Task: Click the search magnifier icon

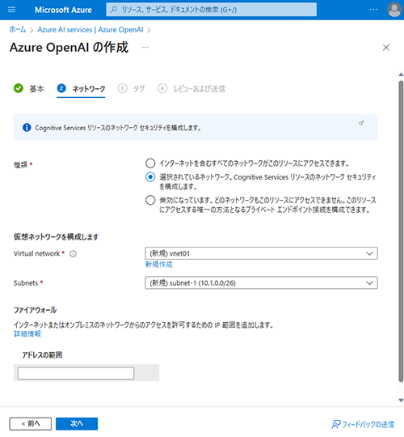Action: tap(114, 10)
